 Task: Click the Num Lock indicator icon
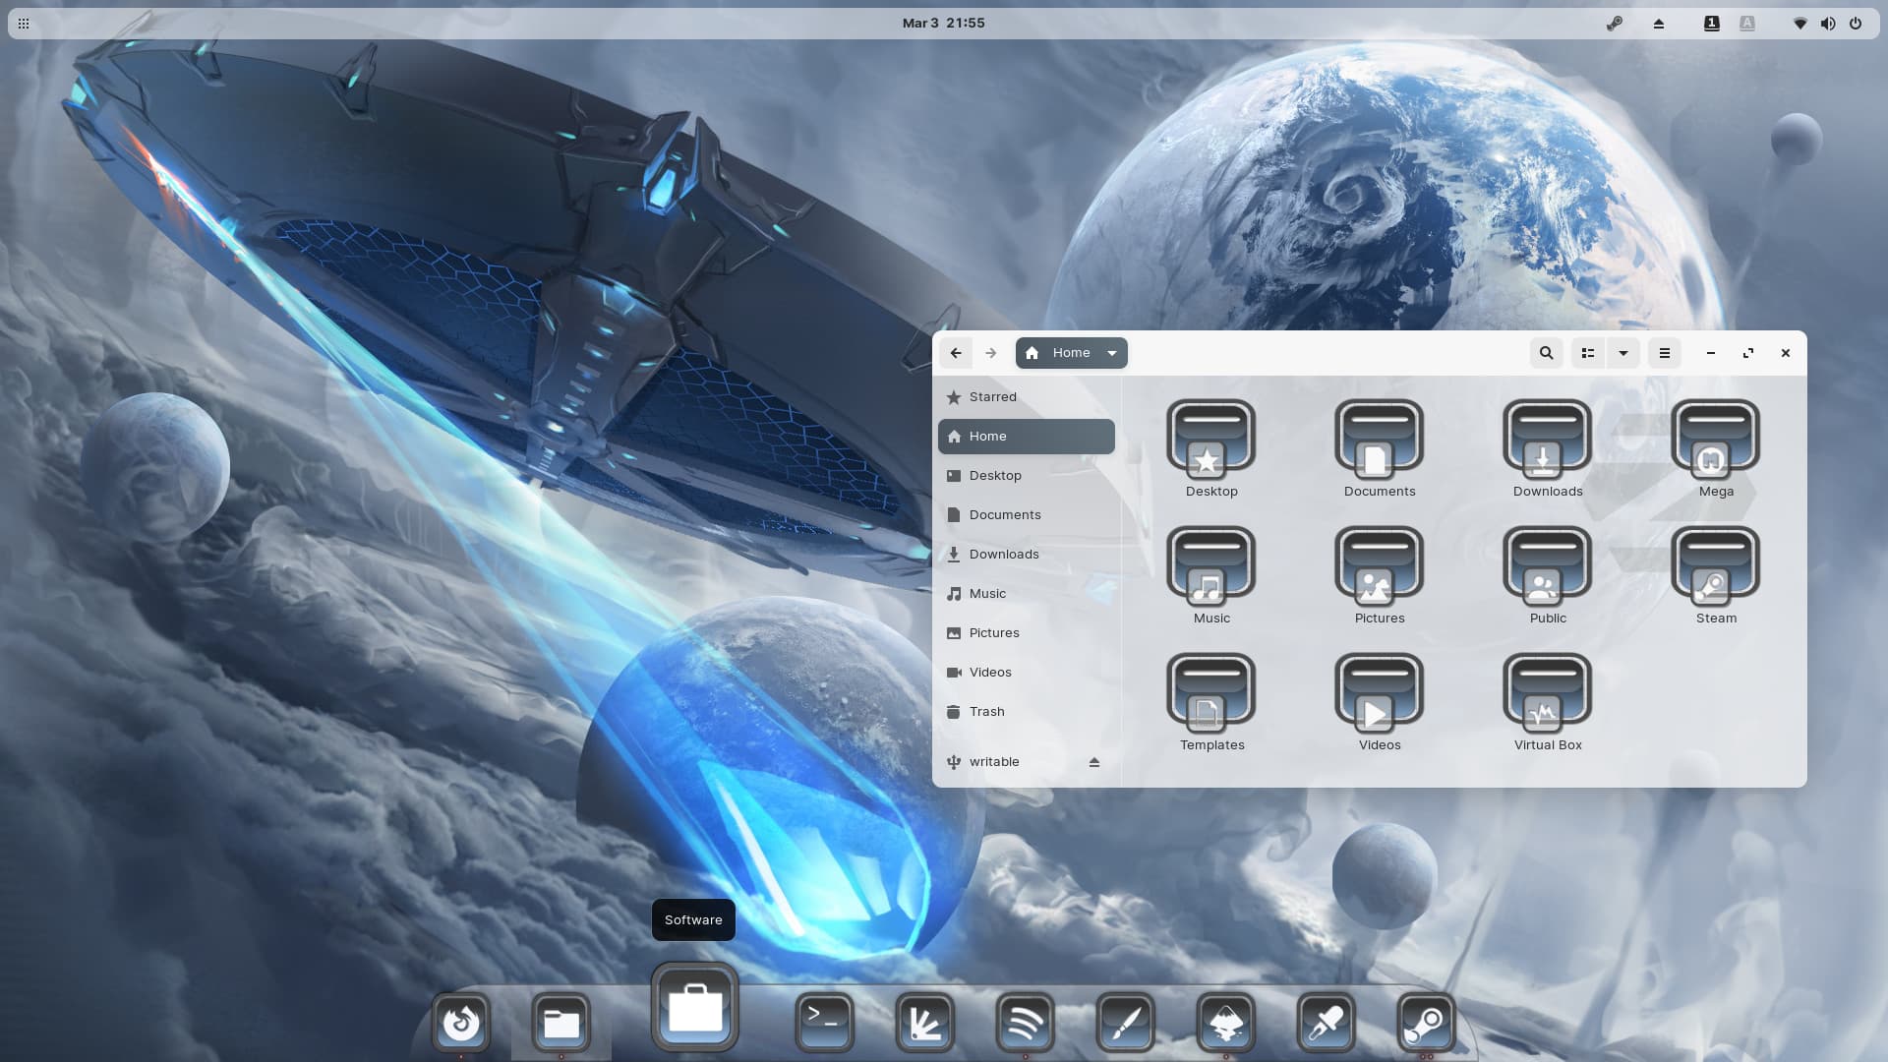coord(1712,23)
